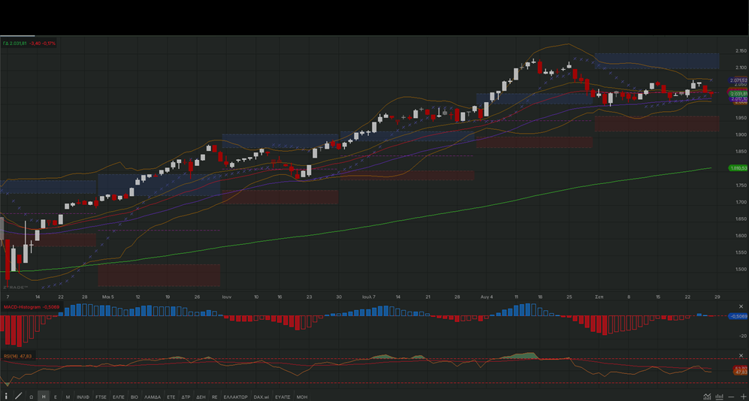Screen dimensions: 749x401
Task: Open the ΛΑΜΔΑ symbol tab
Action: click(x=153, y=396)
